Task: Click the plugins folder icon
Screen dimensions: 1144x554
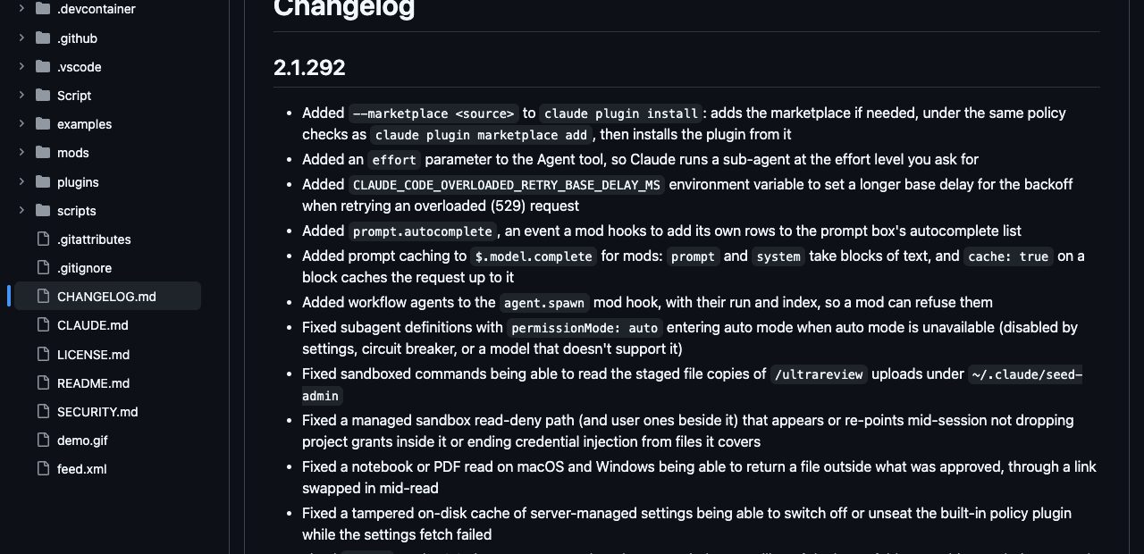Action: [x=43, y=181]
